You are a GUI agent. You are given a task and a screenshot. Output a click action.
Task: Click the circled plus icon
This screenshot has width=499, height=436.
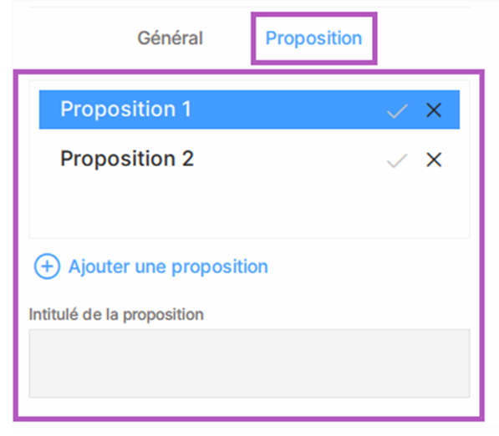coord(47,266)
